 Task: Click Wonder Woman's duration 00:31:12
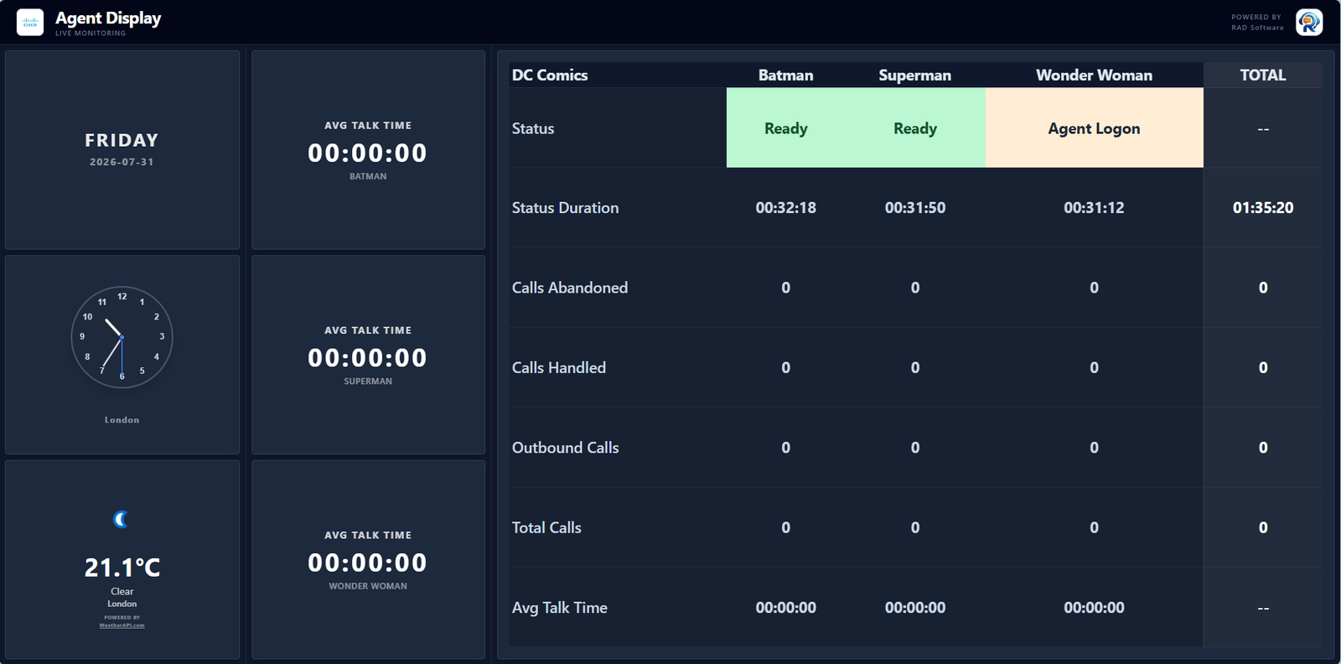[1095, 208]
